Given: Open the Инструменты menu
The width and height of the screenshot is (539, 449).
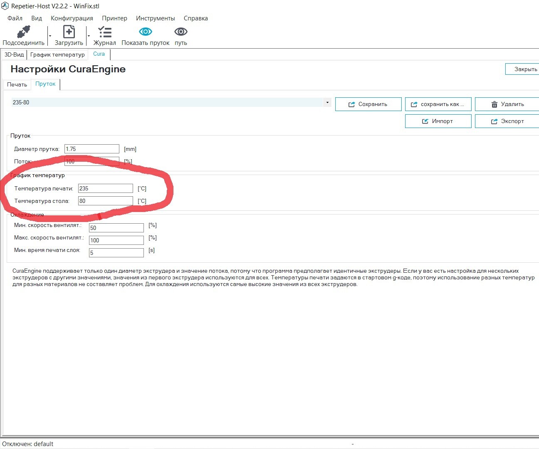Looking at the screenshot, I should (x=156, y=18).
